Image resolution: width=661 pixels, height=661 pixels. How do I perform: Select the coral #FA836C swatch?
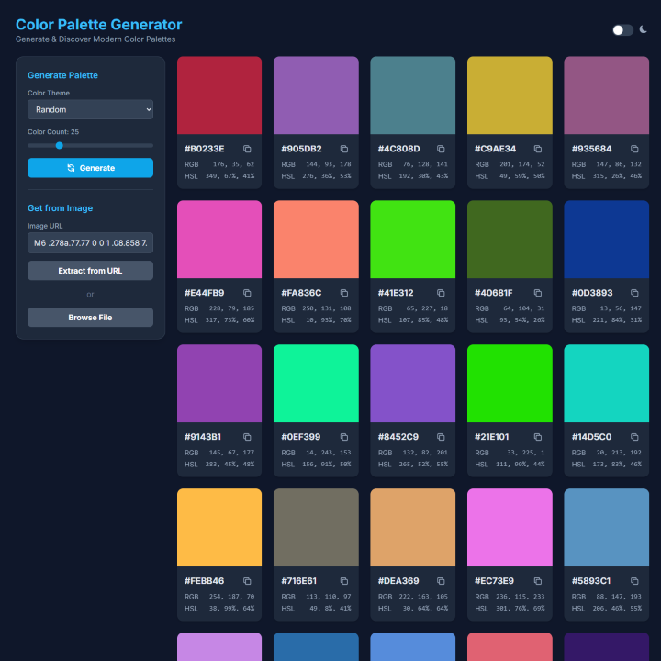[x=316, y=240]
